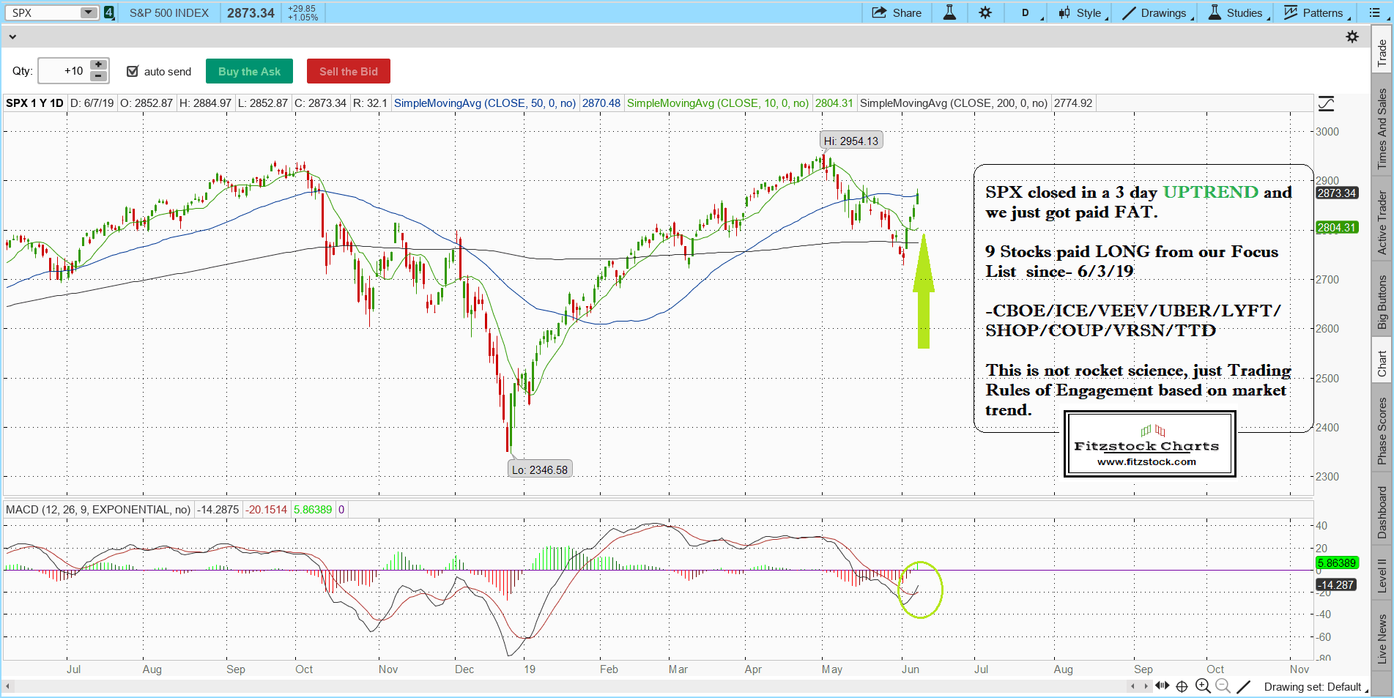Image resolution: width=1394 pixels, height=698 pixels.
Task: Click the horizontal expand-compress arrows icon
Action: pyautogui.click(x=1162, y=686)
